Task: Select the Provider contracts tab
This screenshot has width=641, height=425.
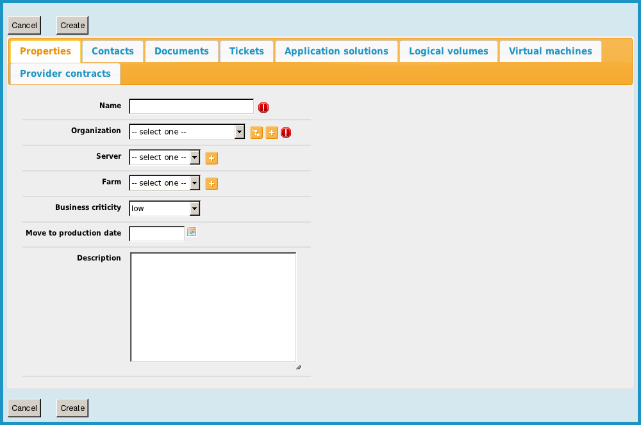Action: (x=65, y=74)
